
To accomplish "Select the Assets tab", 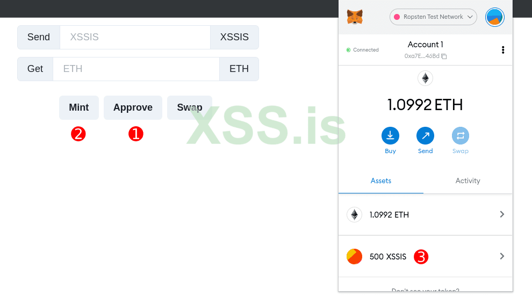I will point(380,181).
